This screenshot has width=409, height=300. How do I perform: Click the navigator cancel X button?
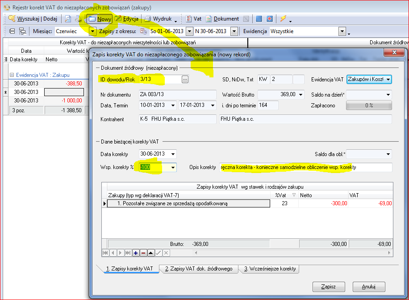(x=166, y=253)
